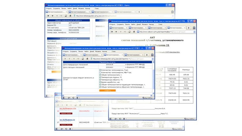This screenshot has height=136, width=242.
Task: Click 'Каскад' menu in rear object-info window
Action: click(x=88, y=9)
